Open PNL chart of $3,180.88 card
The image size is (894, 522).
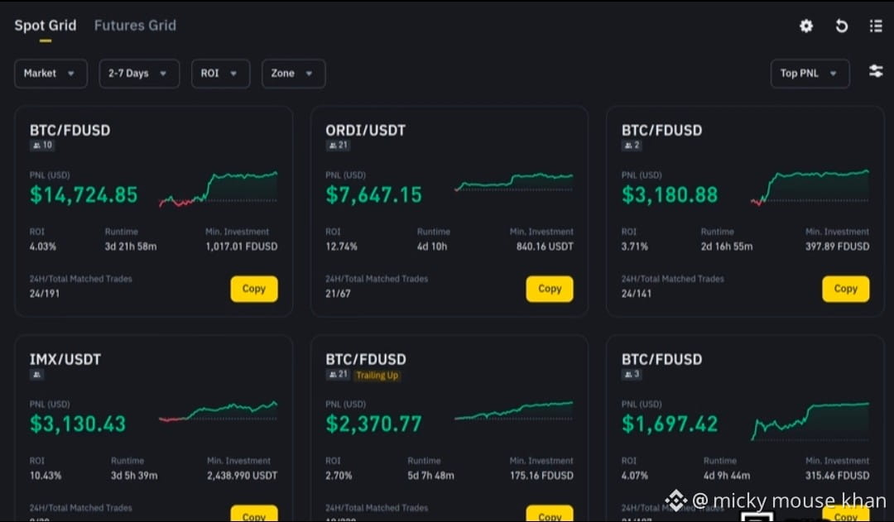point(810,188)
